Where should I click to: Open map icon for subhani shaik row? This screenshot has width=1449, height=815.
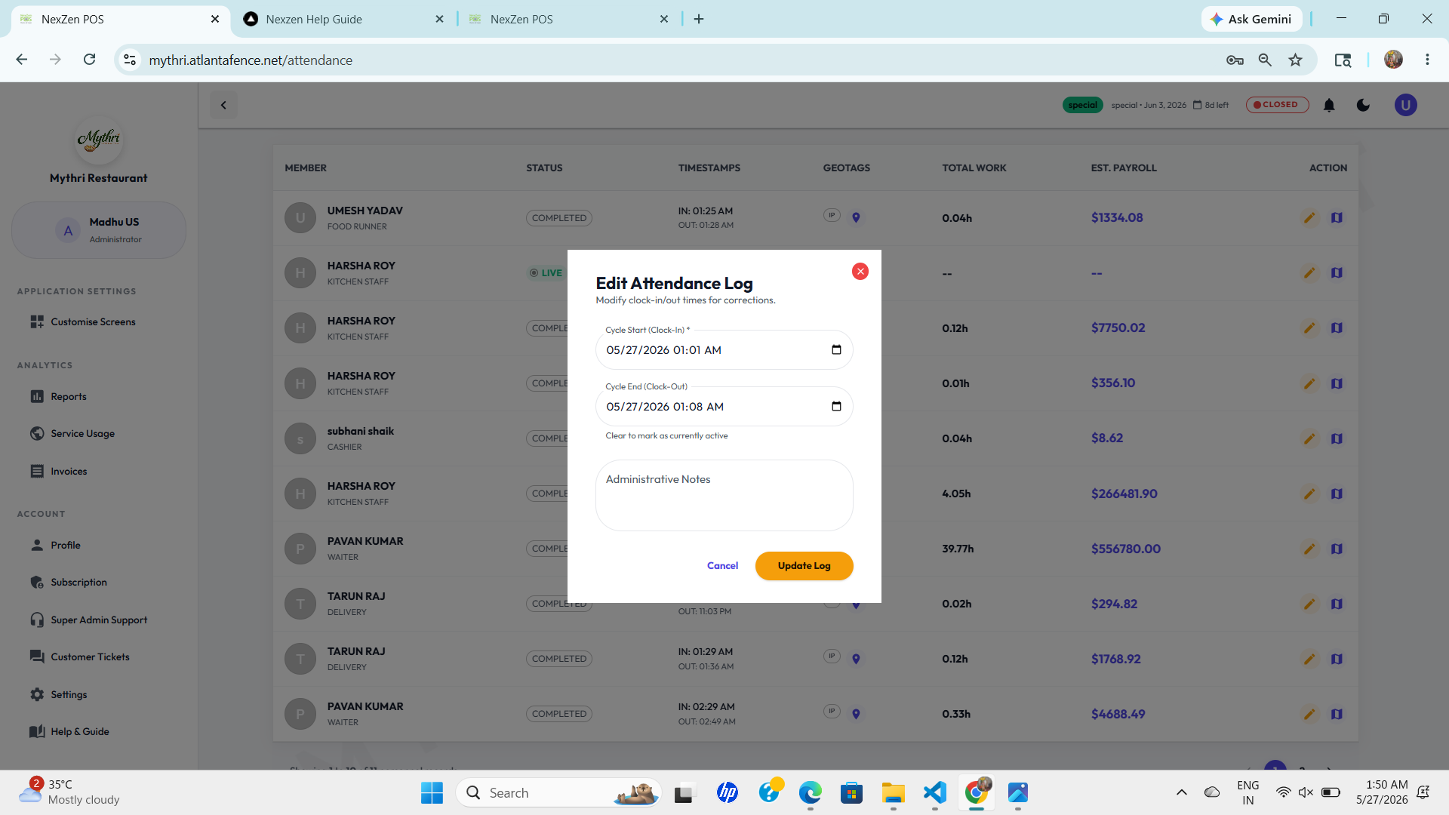tap(1337, 438)
